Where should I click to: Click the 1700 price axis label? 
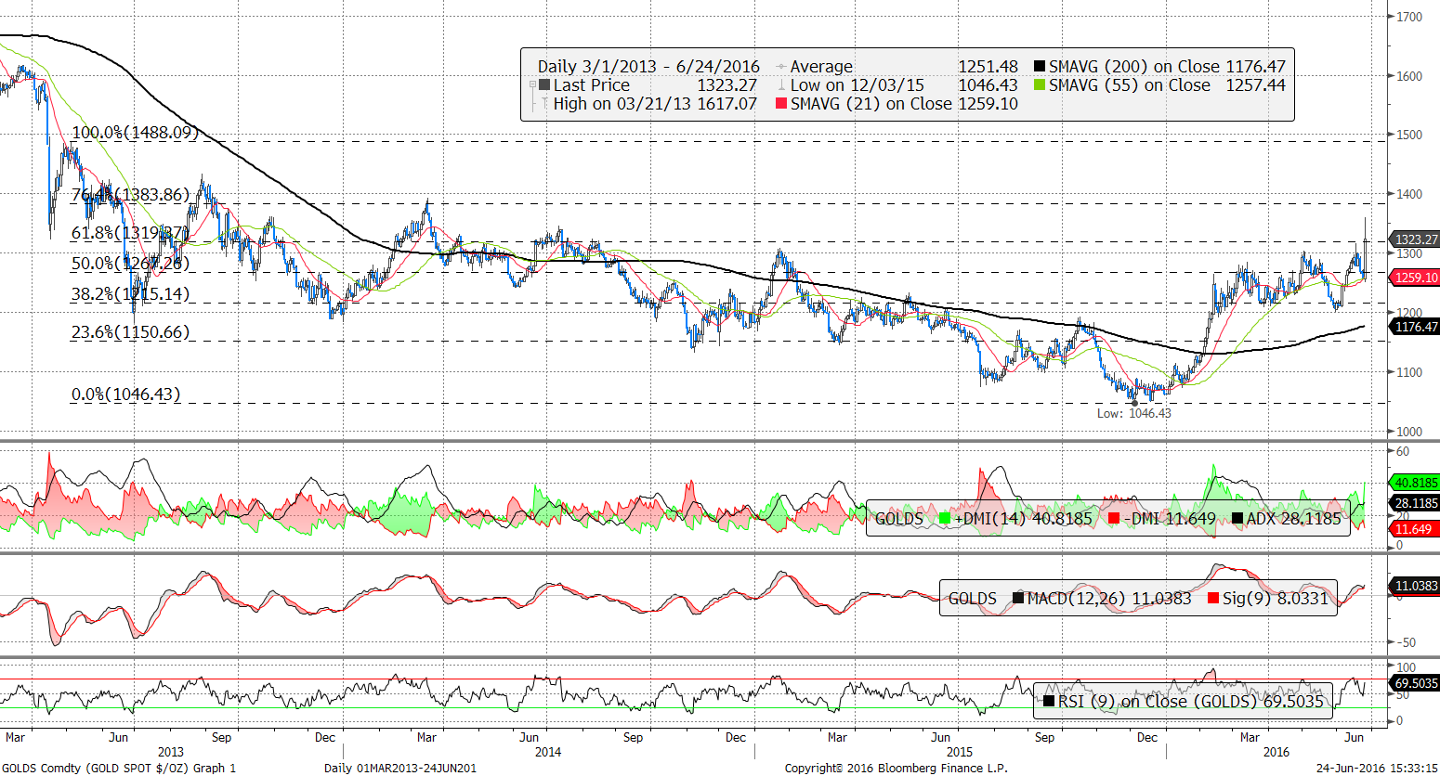tap(1409, 17)
